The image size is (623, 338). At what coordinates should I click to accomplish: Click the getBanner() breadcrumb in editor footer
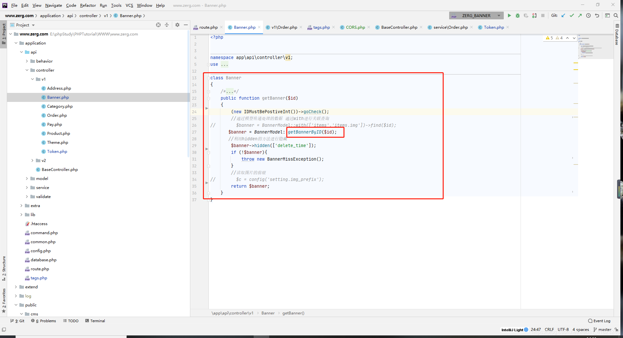[293, 313]
